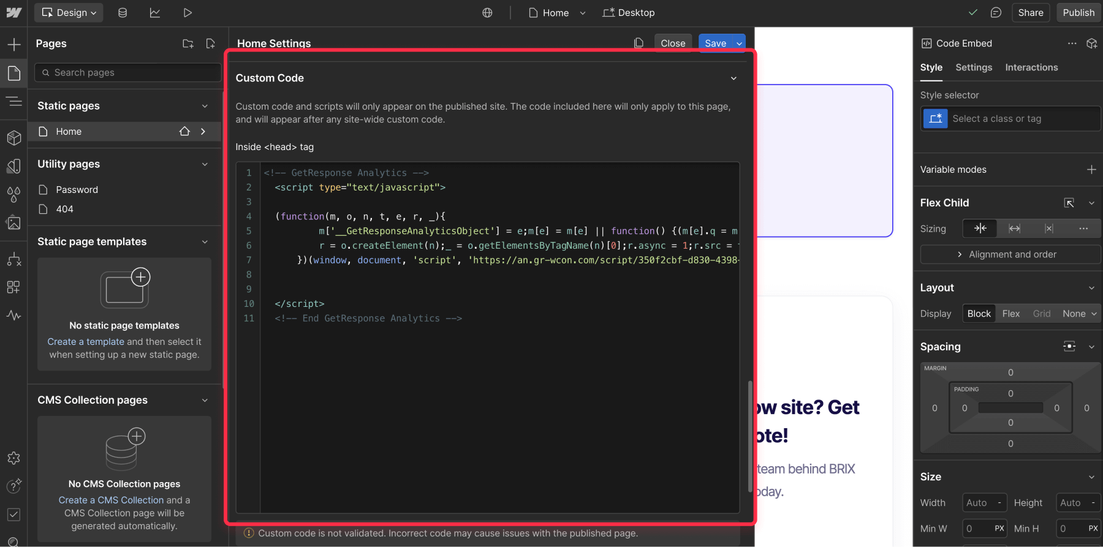
Task: Set sizing to Don't shrink or grow
Action: [x=1049, y=228]
